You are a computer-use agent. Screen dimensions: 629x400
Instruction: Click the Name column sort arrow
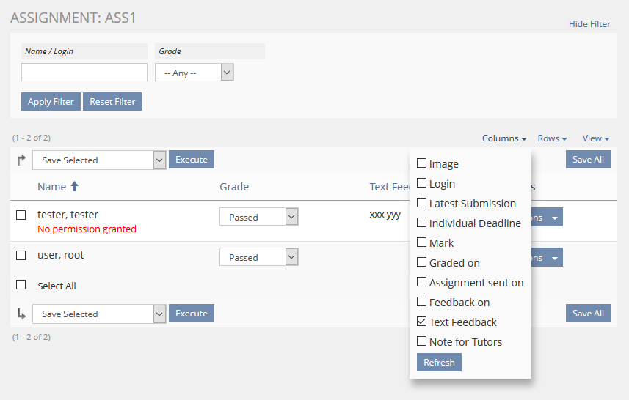(x=74, y=187)
